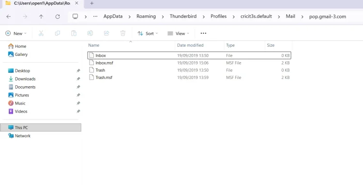This screenshot has width=363, height=185.
Task: Select the Inbox.msf file name
Action: pyautogui.click(x=104, y=63)
